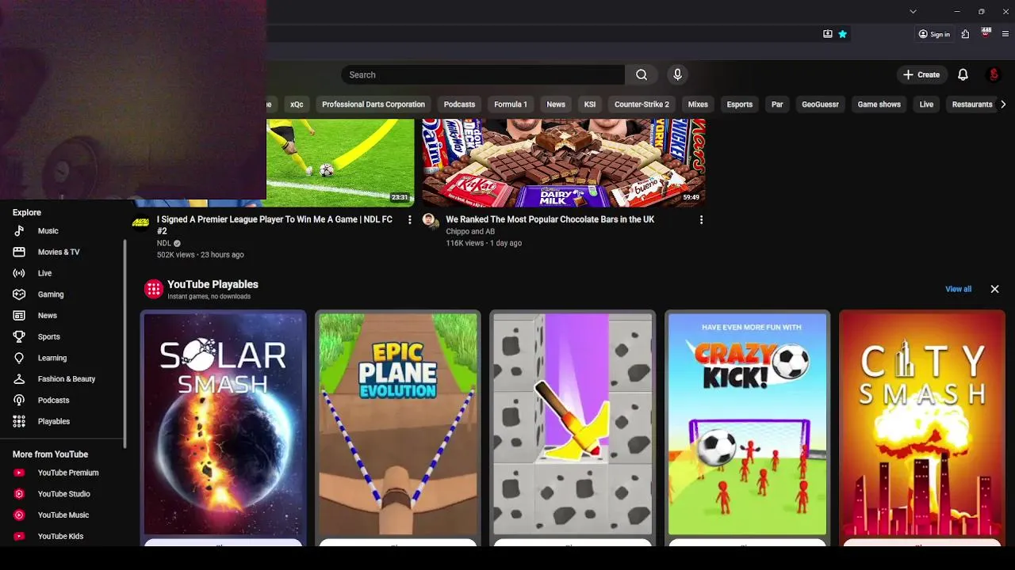Select the Live filter chip
The height and width of the screenshot is (570, 1015).
(x=926, y=104)
